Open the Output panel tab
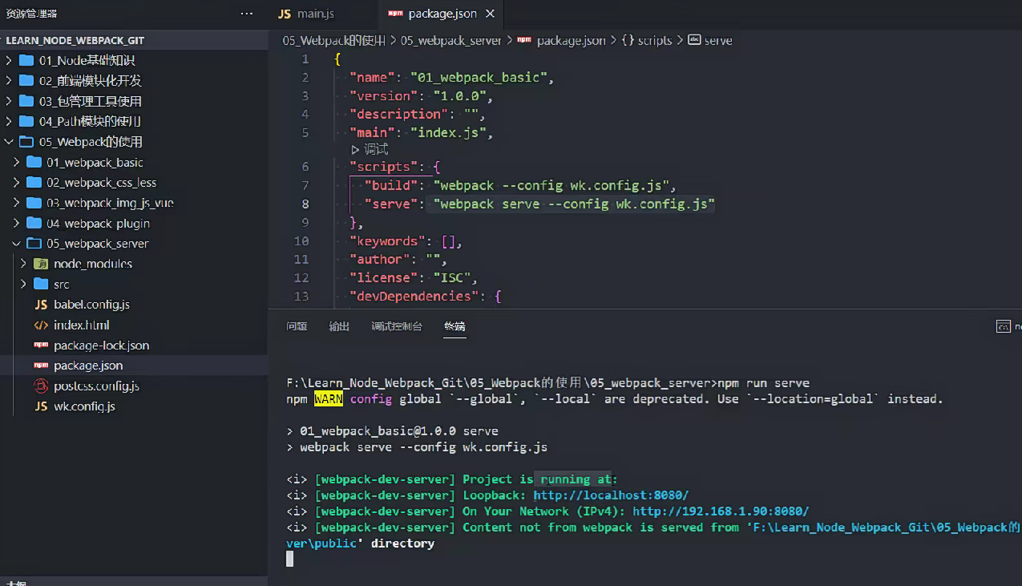 (339, 326)
